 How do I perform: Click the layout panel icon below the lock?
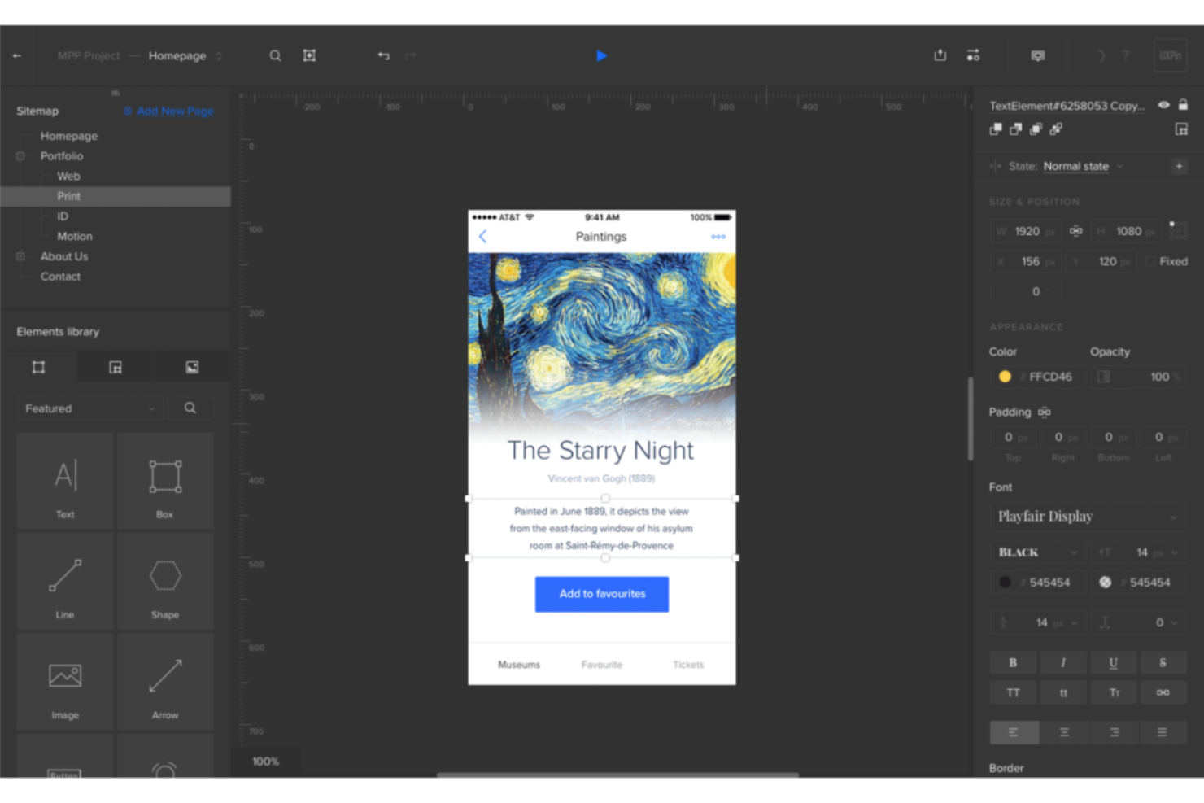click(1181, 129)
